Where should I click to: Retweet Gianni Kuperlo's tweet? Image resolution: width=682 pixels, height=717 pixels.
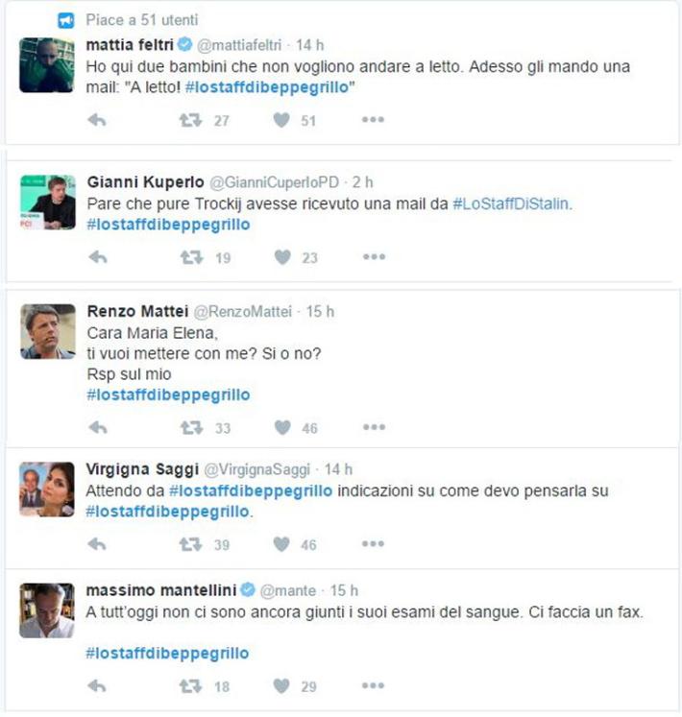tap(191, 257)
